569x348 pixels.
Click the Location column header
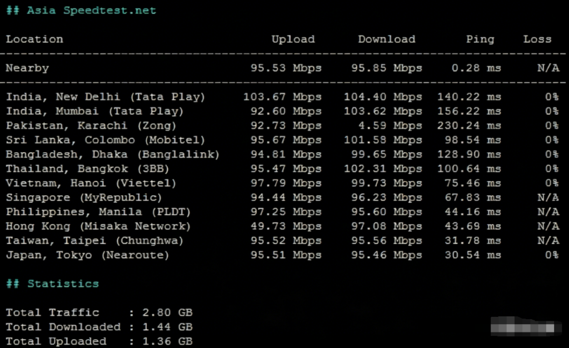(x=34, y=39)
